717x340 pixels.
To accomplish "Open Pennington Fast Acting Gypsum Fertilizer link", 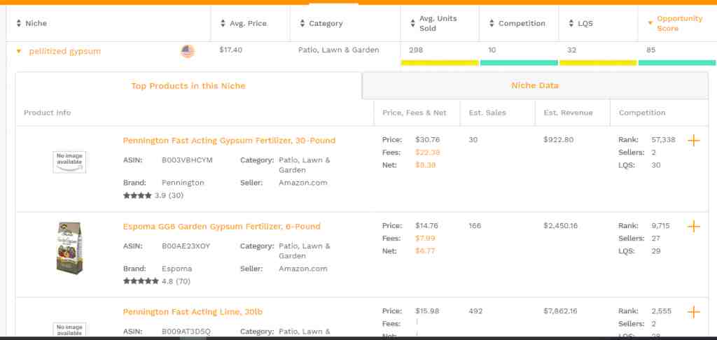I will pos(229,141).
